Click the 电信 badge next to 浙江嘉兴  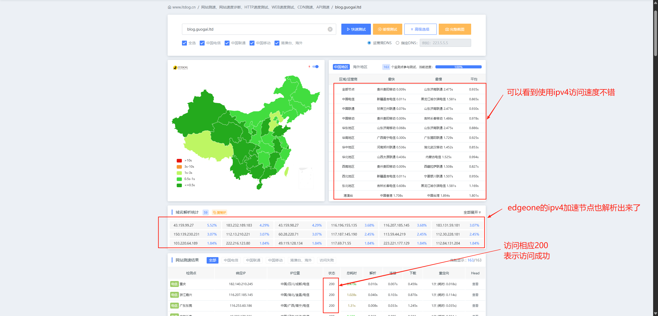click(174, 295)
